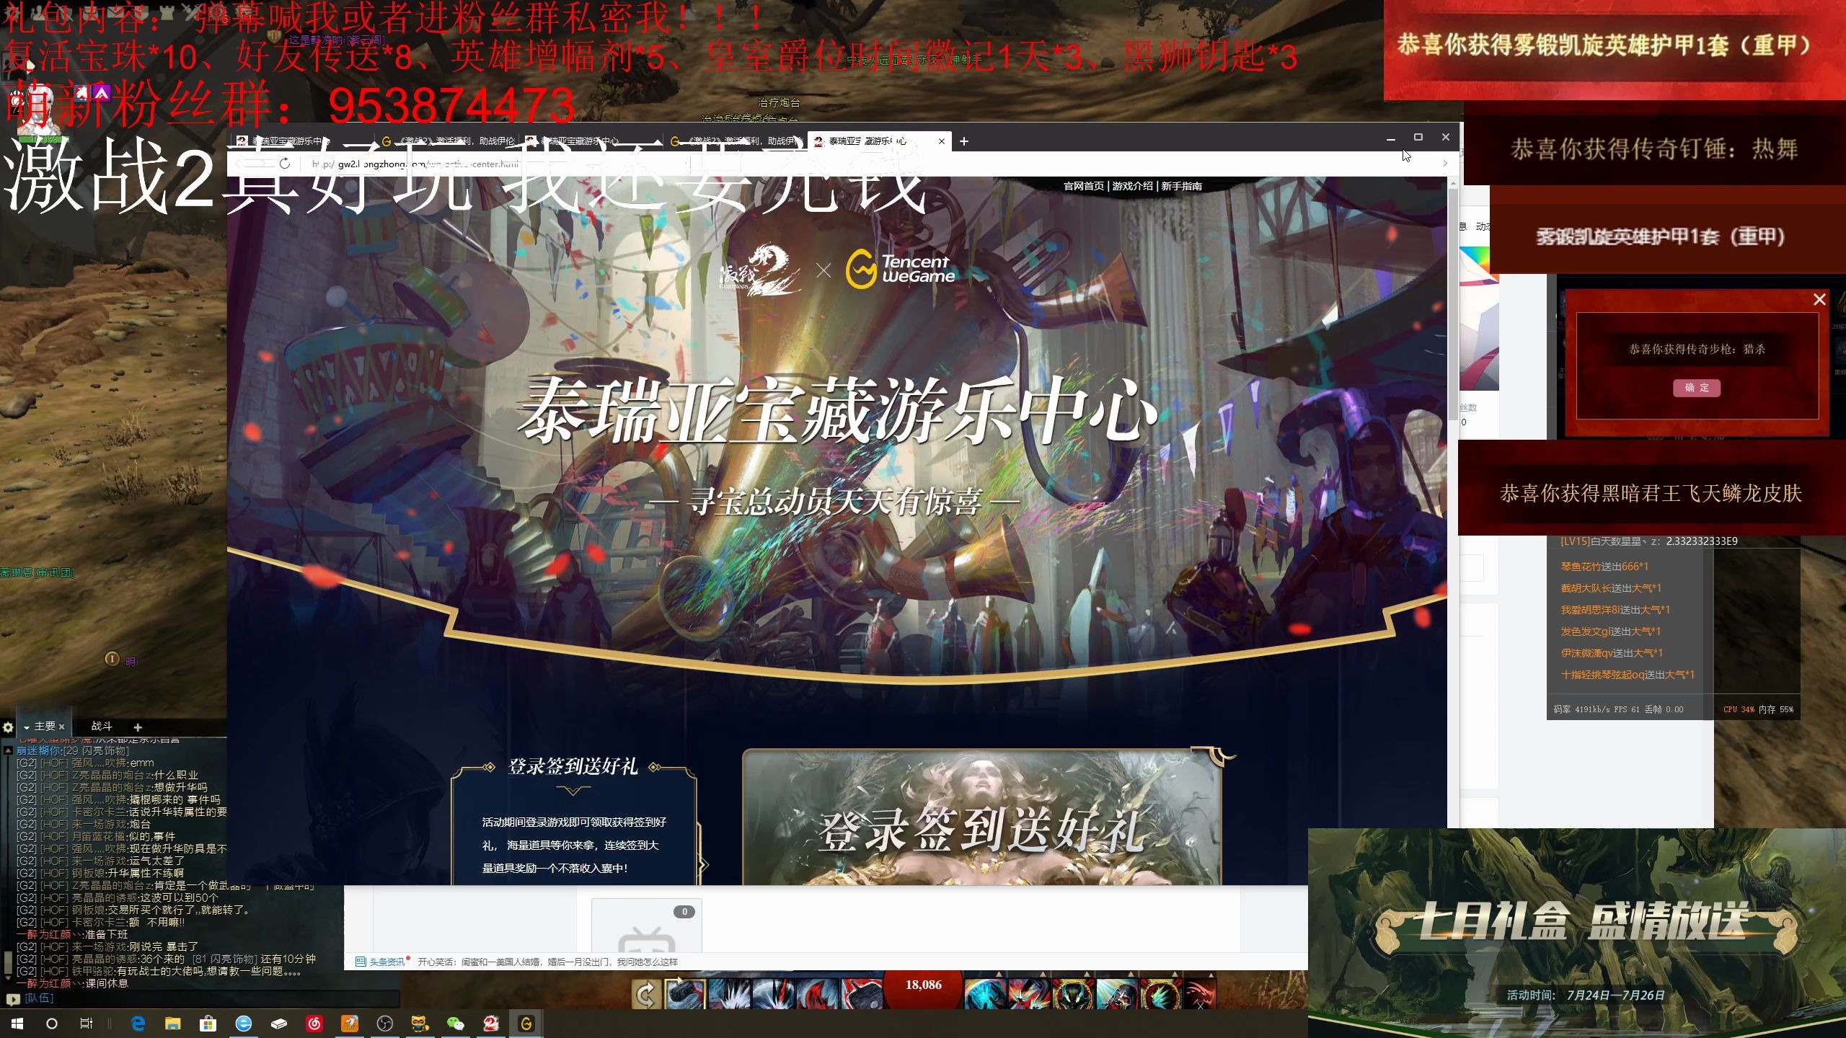
Task: Open WeChat from the taskbar
Action: 456,1024
